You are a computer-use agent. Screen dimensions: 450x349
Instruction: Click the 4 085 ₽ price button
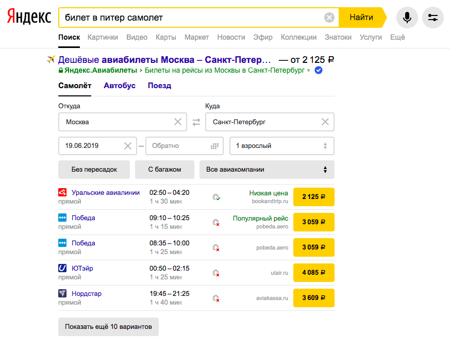coord(314,273)
